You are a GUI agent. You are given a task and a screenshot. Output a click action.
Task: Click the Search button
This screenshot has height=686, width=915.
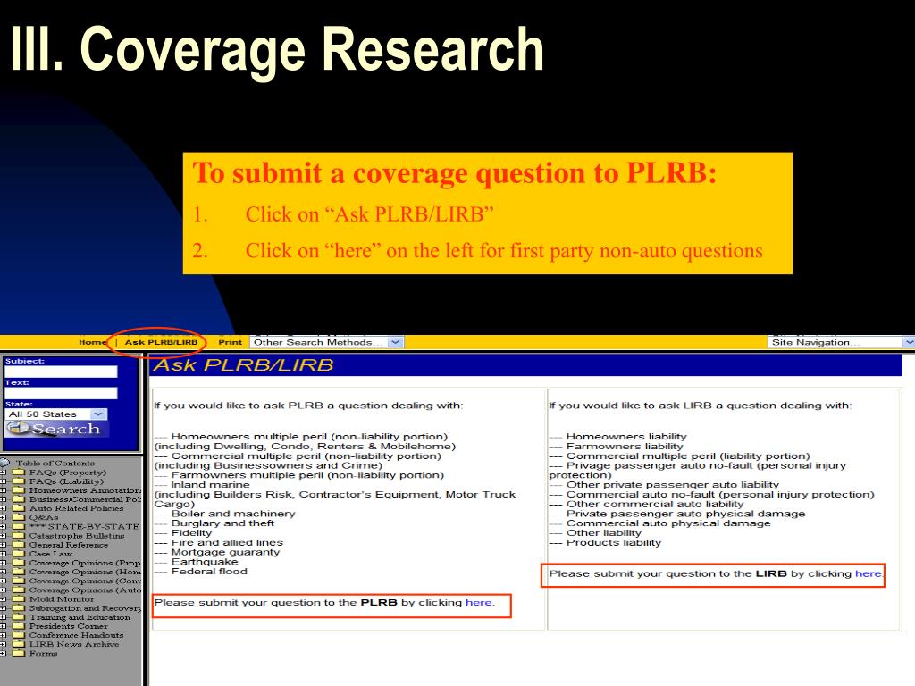(x=56, y=429)
